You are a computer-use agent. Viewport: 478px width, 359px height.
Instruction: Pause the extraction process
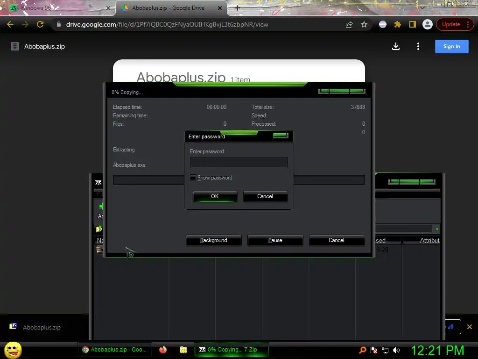point(275,240)
